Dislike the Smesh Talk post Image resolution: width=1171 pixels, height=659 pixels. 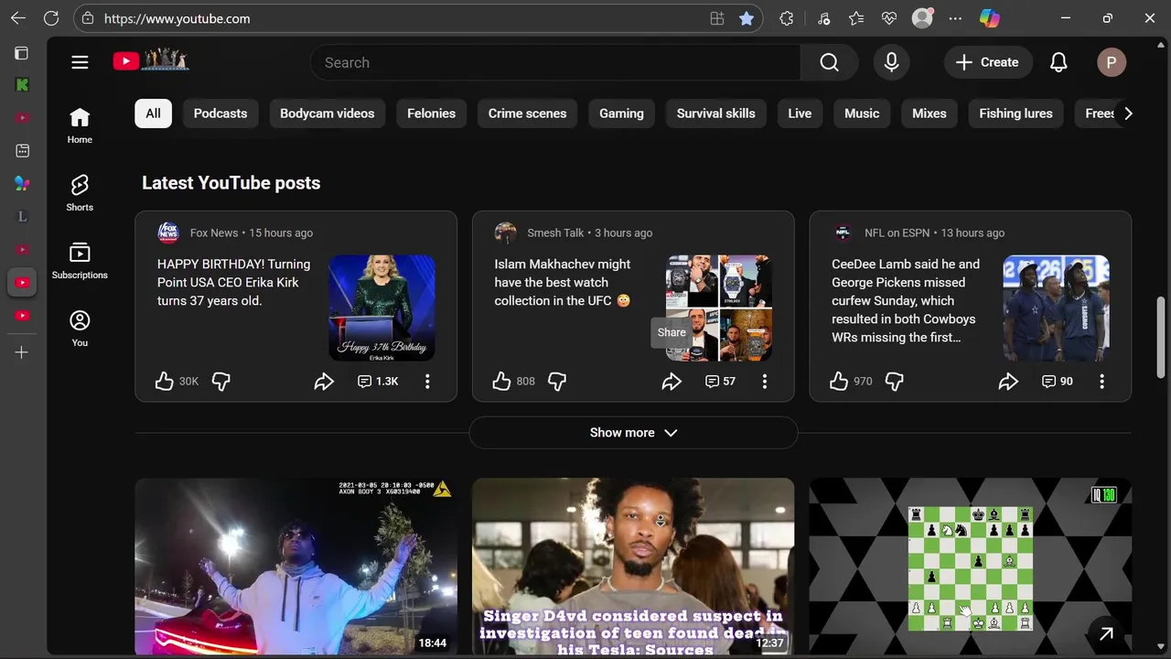point(557,381)
